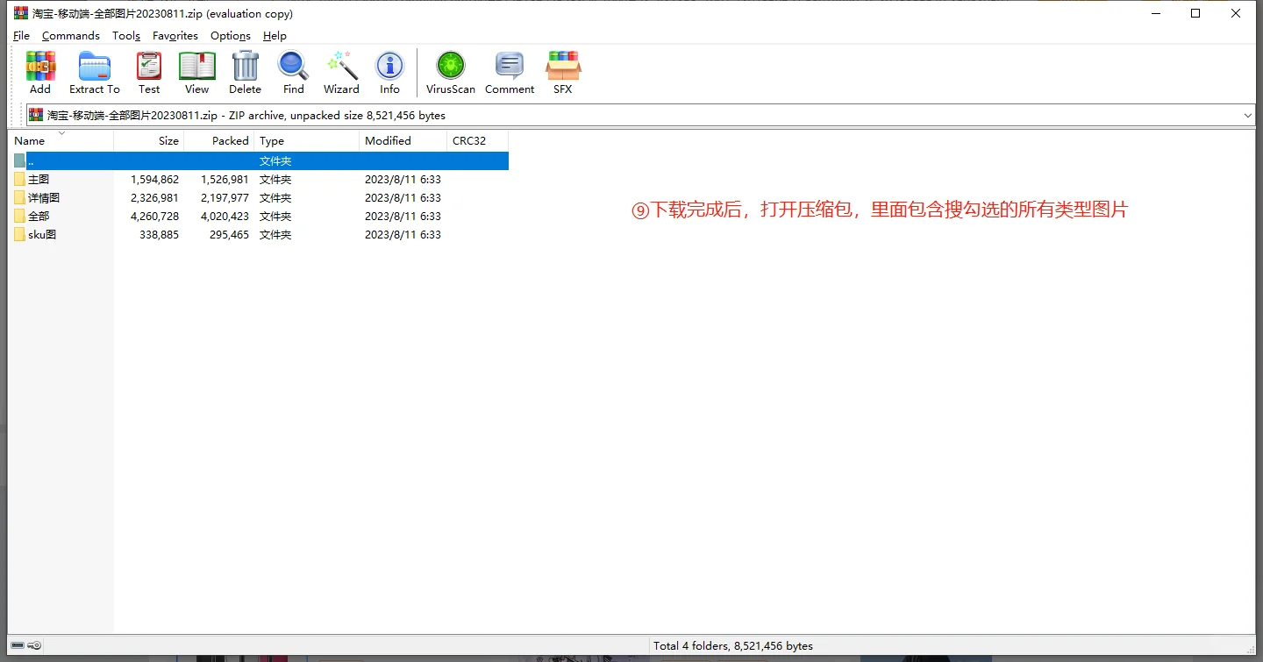Click the WinRAR icon in the title bar
The height and width of the screenshot is (662, 1263).
tap(21, 13)
